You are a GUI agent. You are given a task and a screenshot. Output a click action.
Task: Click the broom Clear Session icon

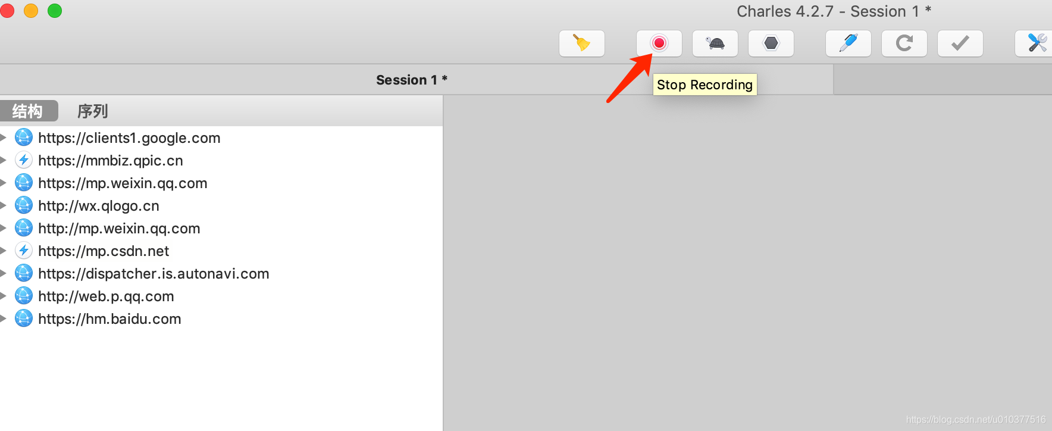[581, 43]
